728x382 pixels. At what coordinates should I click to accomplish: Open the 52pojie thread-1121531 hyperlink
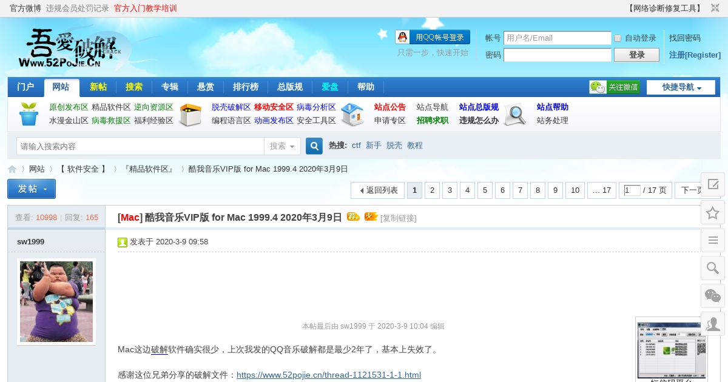pos(329,375)
